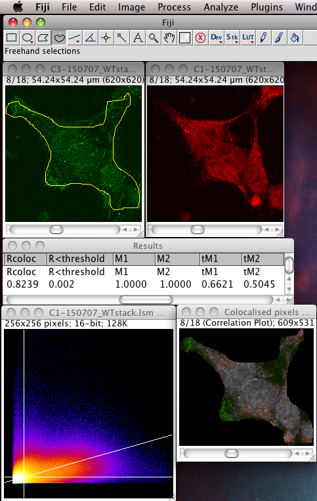Select the Angle tool
This screenshot has width=317, height=501.
91,38
